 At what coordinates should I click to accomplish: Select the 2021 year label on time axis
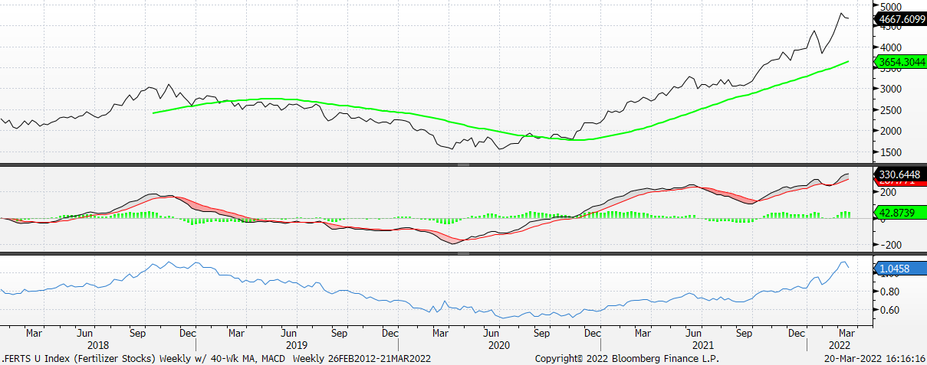click(x=702, y=345)
